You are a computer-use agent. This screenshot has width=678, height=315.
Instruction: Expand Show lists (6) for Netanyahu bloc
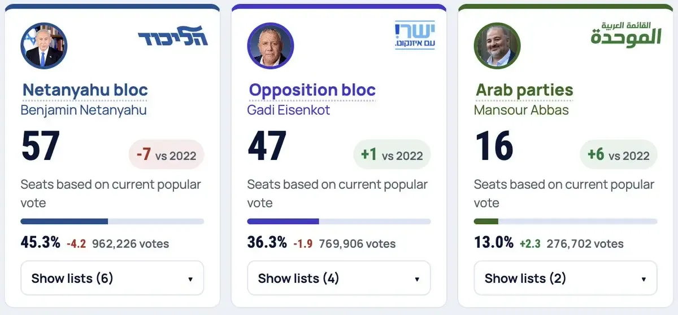[x=112, y=278]
